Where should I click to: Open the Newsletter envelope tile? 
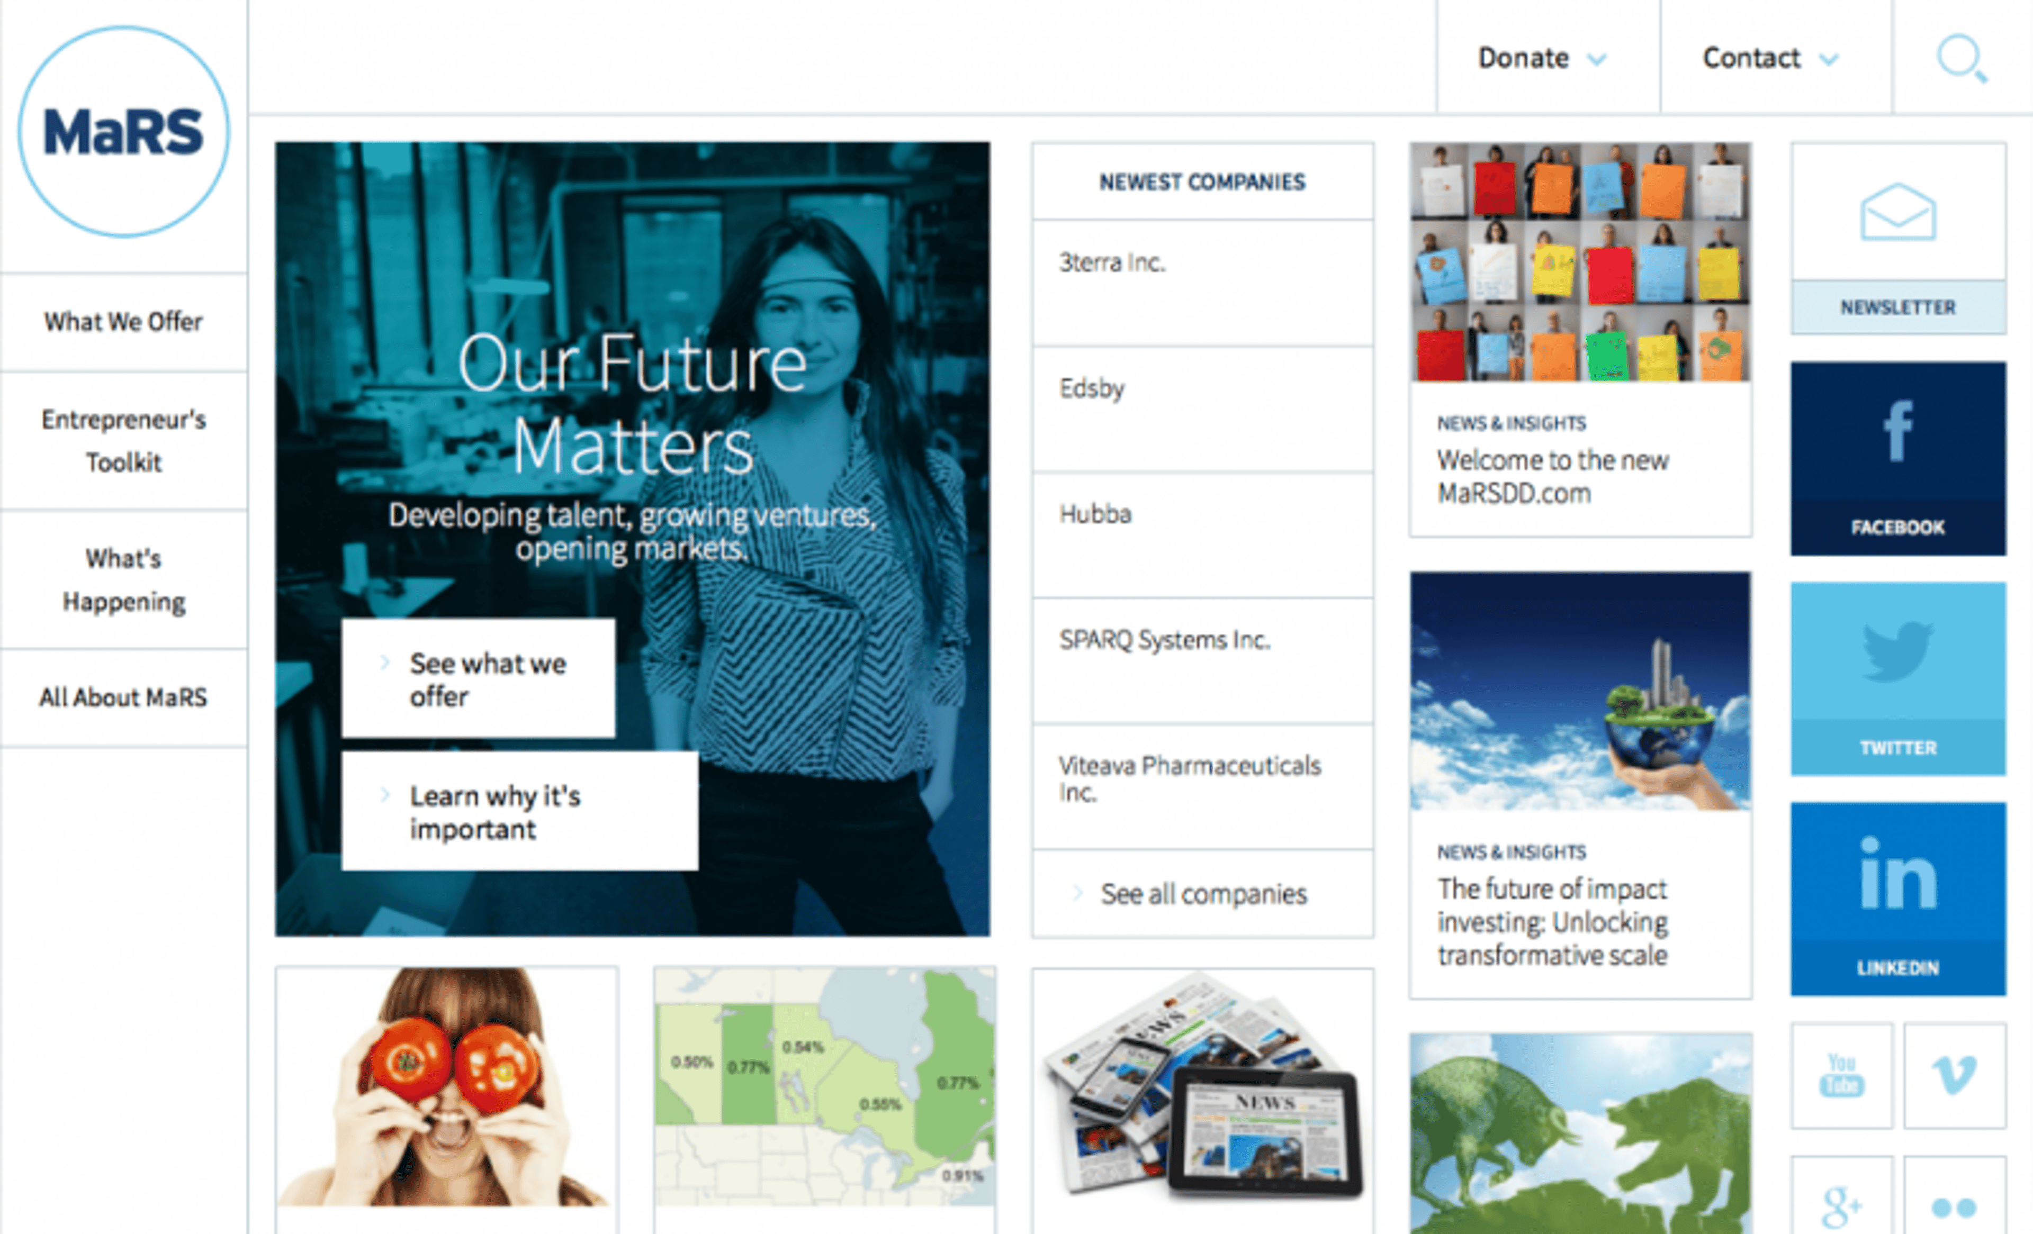(x=1897, y=238)
